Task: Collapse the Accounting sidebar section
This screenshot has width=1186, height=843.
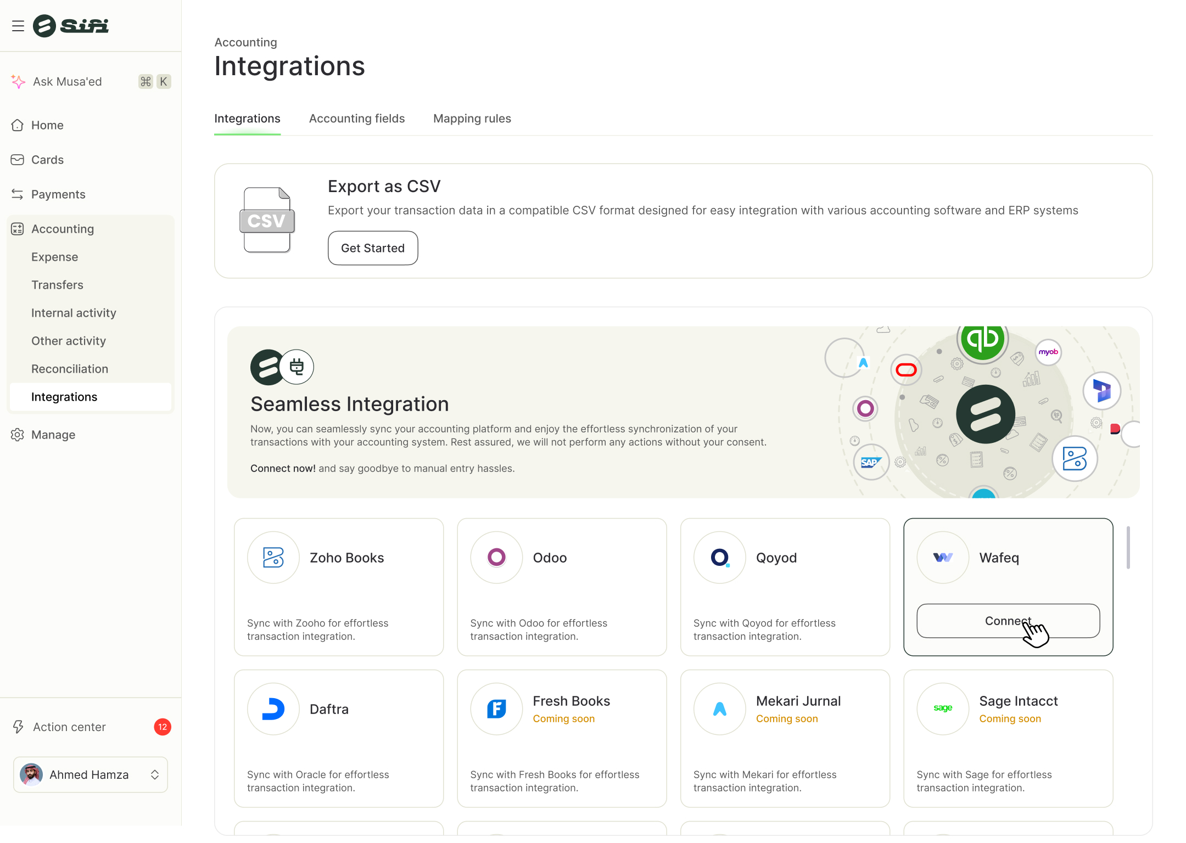Action: [x=91, y=229]
